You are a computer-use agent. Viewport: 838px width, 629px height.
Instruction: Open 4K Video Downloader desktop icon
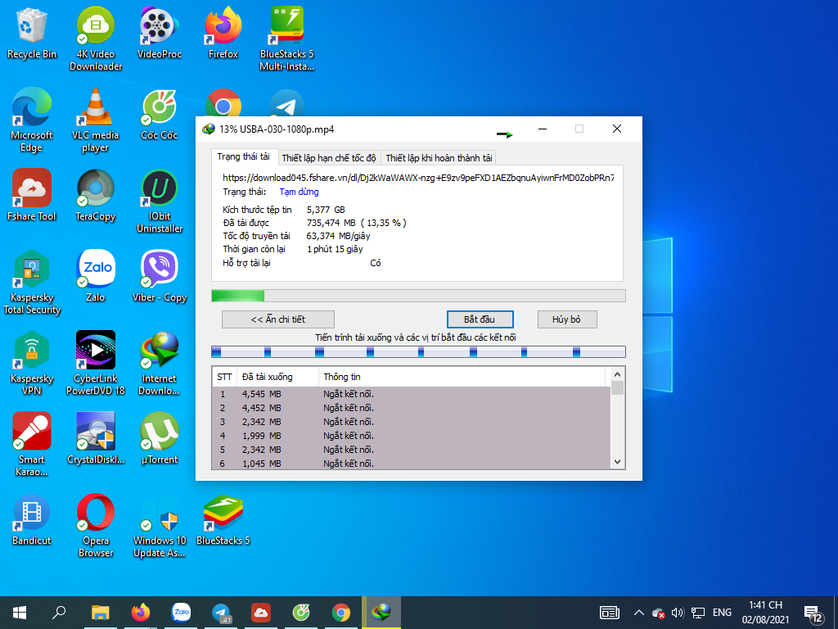(x=96, y=38)
